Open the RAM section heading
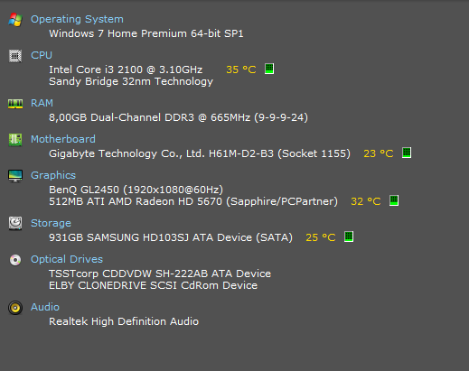This screenshot has width=469, height=371. click(42, 103)
